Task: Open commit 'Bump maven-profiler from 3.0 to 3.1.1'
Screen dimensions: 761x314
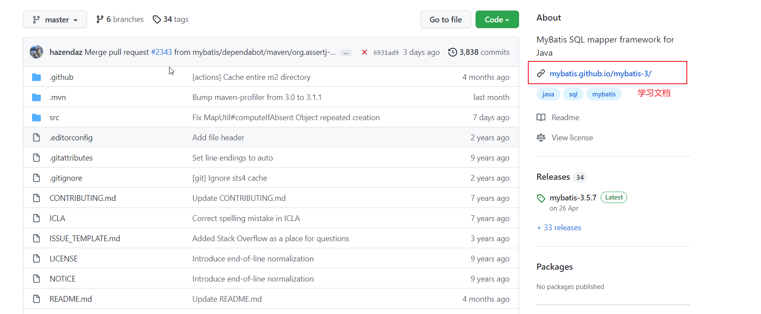Action: [257, 97]
